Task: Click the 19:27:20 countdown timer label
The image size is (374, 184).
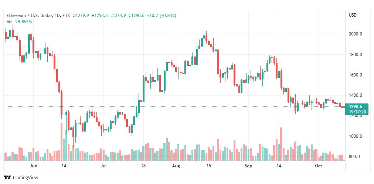Action: point(357,111)
